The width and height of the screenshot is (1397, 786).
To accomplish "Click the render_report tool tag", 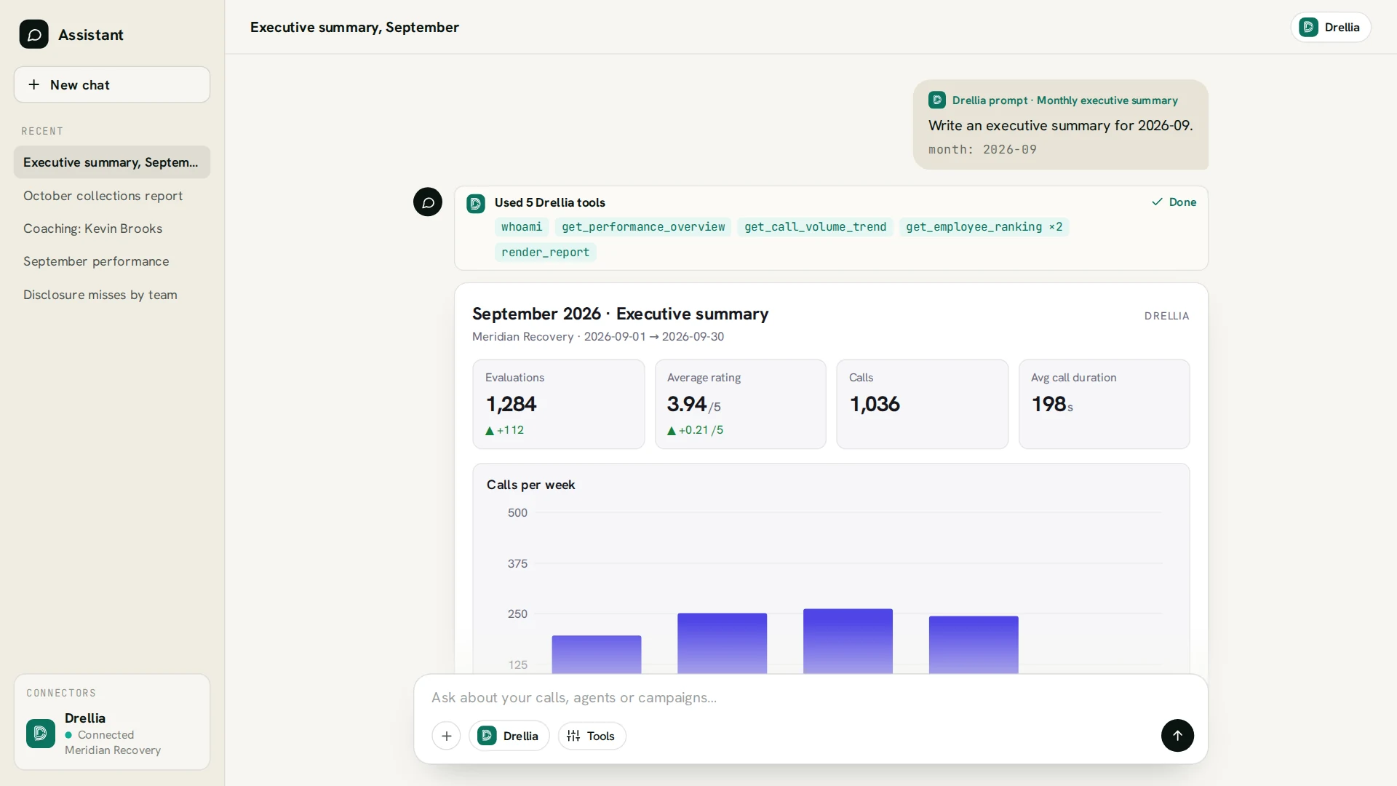I will coord(545,253).
